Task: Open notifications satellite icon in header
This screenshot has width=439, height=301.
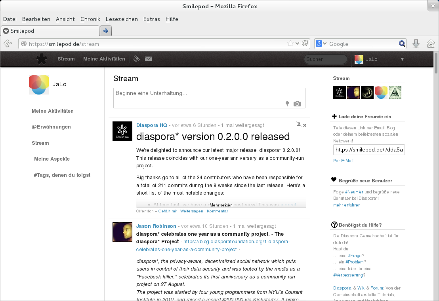Action: click(x=137, y=59)
